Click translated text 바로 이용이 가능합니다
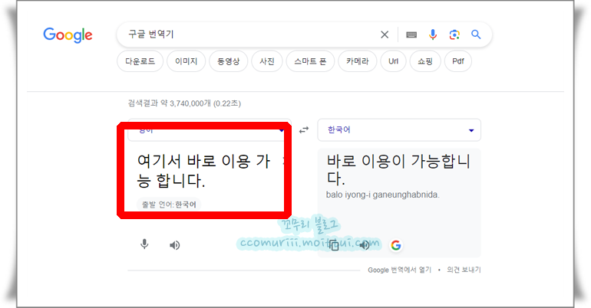 tap(398, 169)
